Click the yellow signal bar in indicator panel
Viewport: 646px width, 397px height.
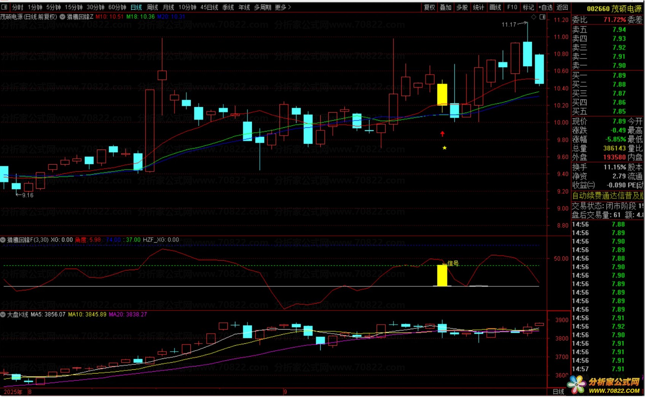pyautogui.click(x=442, y=275)
